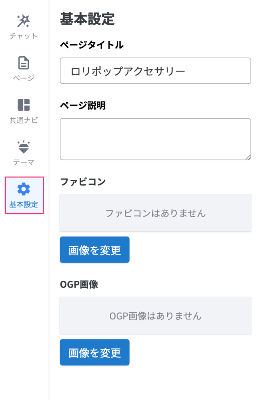260x400 pixels.
Task: Click the textarea resize handle
Action: tap(249, 157)
